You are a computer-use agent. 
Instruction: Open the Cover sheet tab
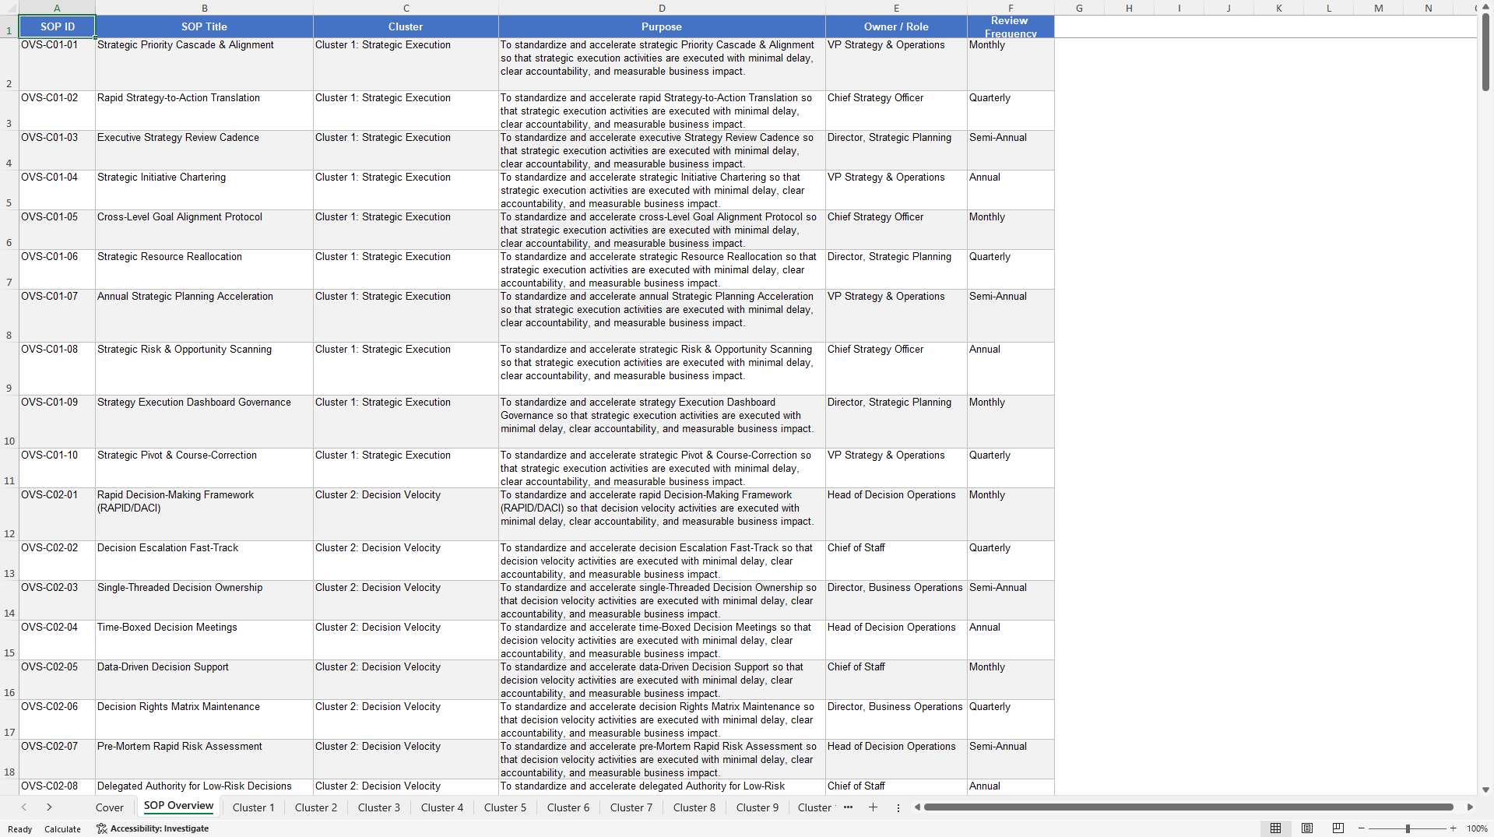tap(110, 807)
